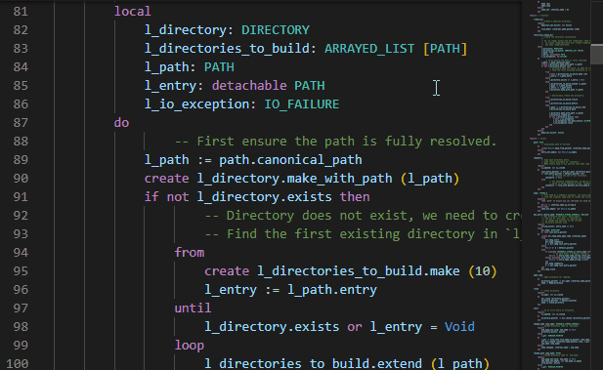Click the 'from' keyword on line 94
The width and height of the screenshot is (603, 370).
[x=190, y=253]
